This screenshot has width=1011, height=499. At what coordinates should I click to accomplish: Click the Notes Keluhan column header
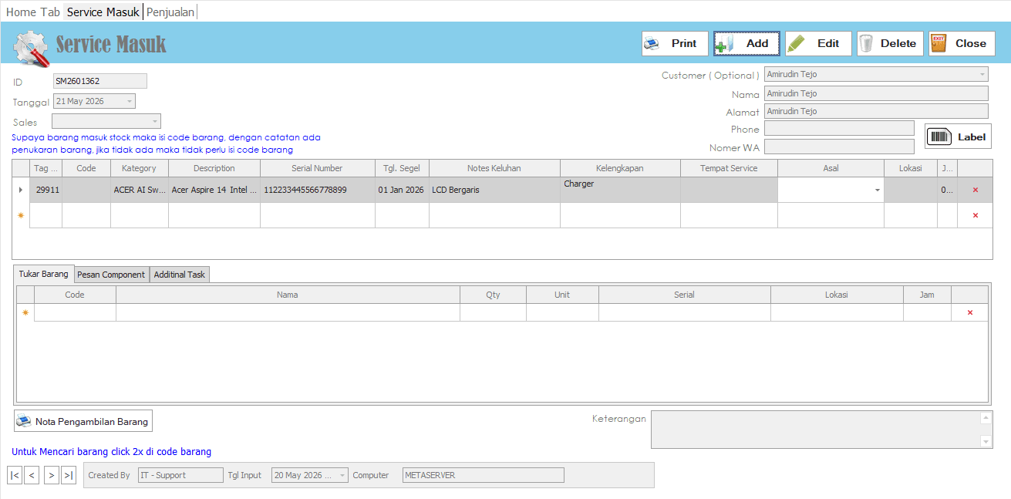[x=494, y=168]
